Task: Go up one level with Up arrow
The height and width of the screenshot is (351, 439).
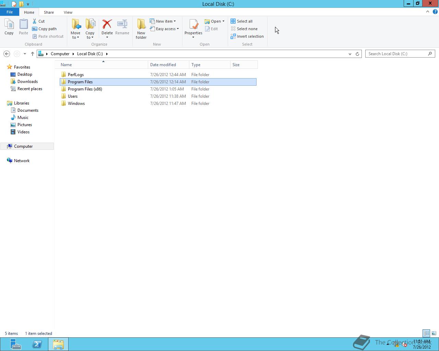Action: click(33, 54)
